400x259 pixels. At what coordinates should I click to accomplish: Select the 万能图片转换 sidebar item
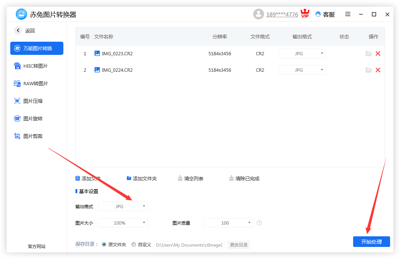[x=37, y=48]
